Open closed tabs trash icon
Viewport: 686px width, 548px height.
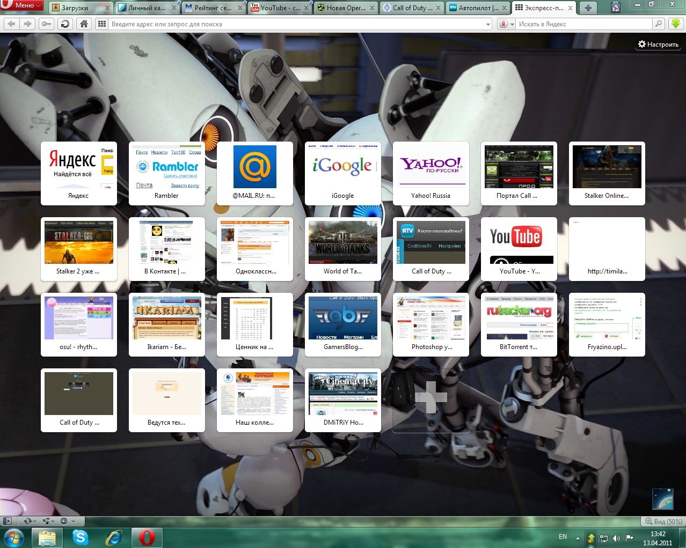click(616, 8)
